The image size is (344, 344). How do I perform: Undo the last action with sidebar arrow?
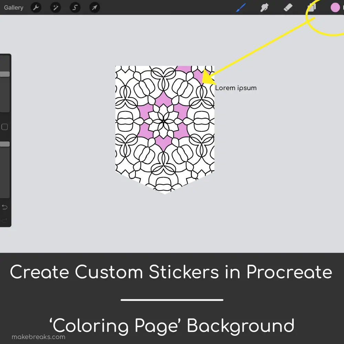coord(4,207)
